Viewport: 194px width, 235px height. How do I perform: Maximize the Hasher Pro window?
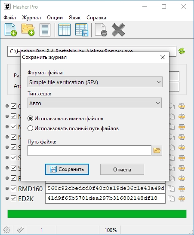pos(164,6)
